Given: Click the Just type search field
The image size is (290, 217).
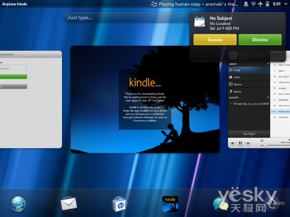Looking at the screenshot, I should (126, 18).
